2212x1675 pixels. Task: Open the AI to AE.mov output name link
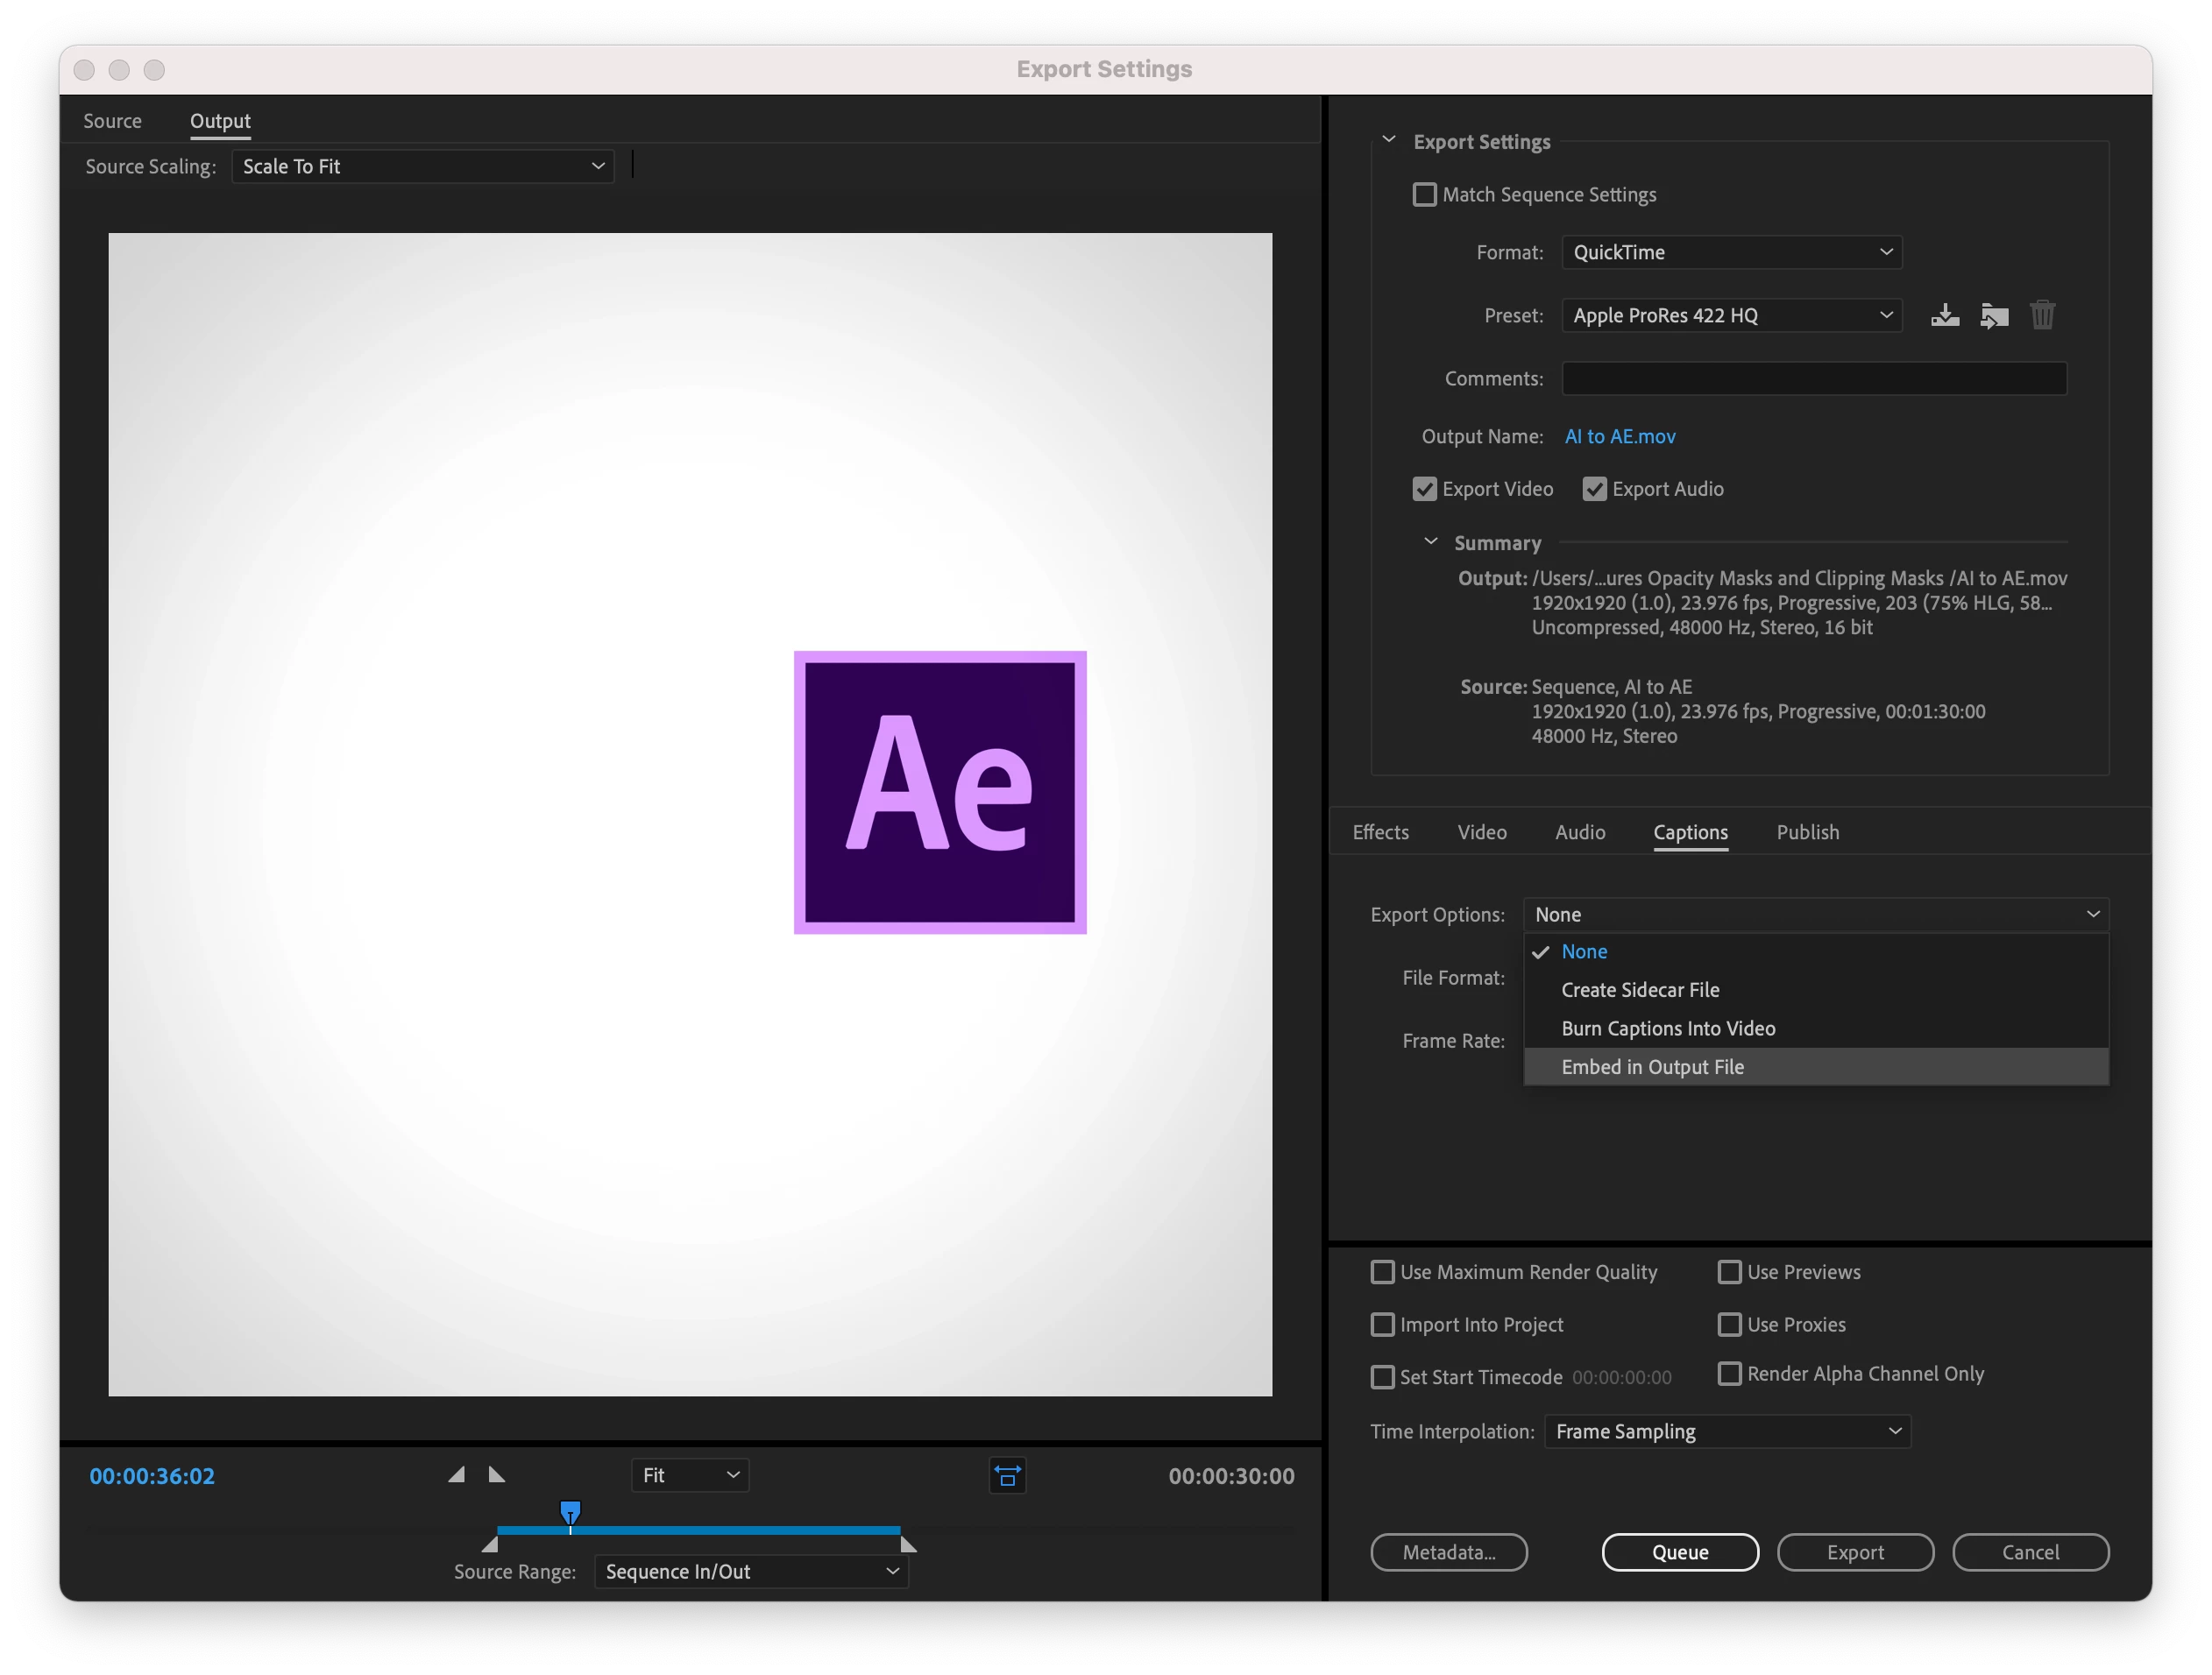(1619, 437)
